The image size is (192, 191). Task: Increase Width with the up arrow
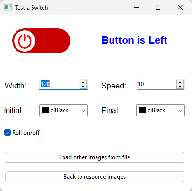click(x=83, y=82)
